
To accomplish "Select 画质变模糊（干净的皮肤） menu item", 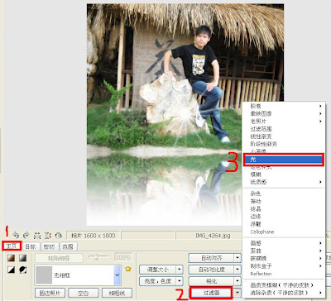I will 283,285.
